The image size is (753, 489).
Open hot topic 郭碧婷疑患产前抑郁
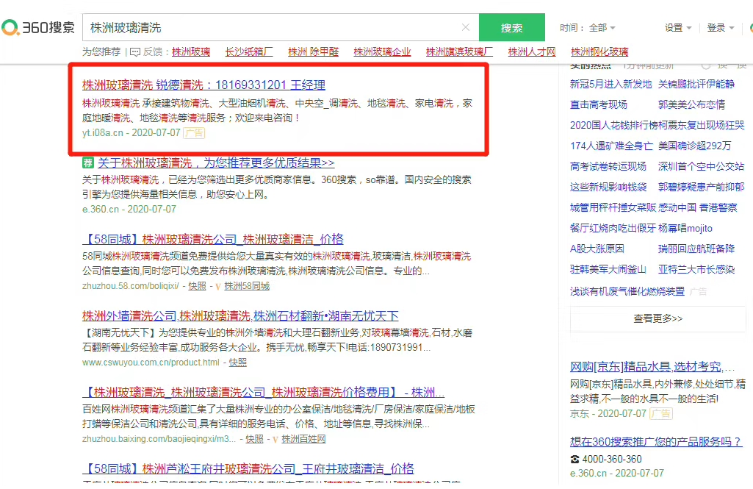coord(701,187)
